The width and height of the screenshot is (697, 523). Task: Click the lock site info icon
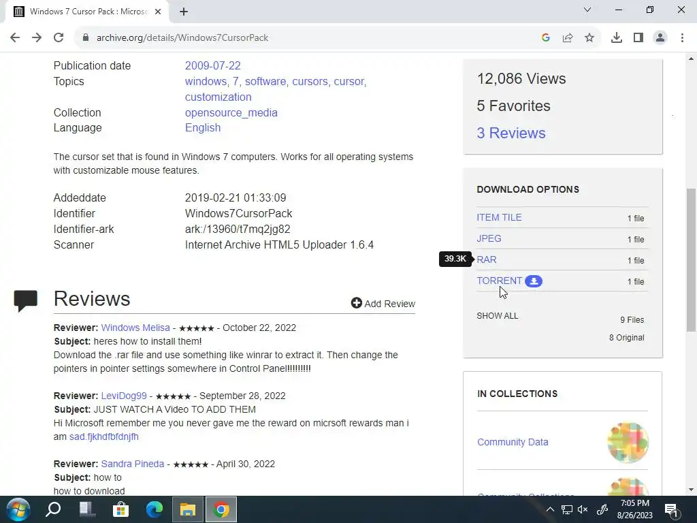(86, 38)
